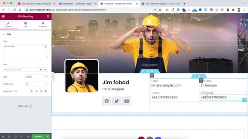Focus the Paste URL or type field

click(x=21, y=69)
